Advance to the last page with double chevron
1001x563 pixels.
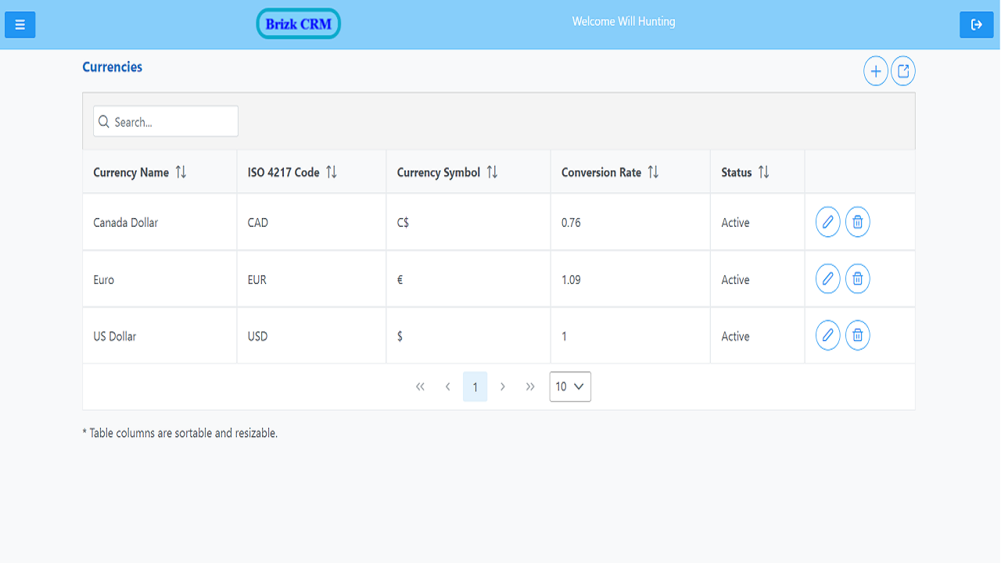tap(530, 385)
